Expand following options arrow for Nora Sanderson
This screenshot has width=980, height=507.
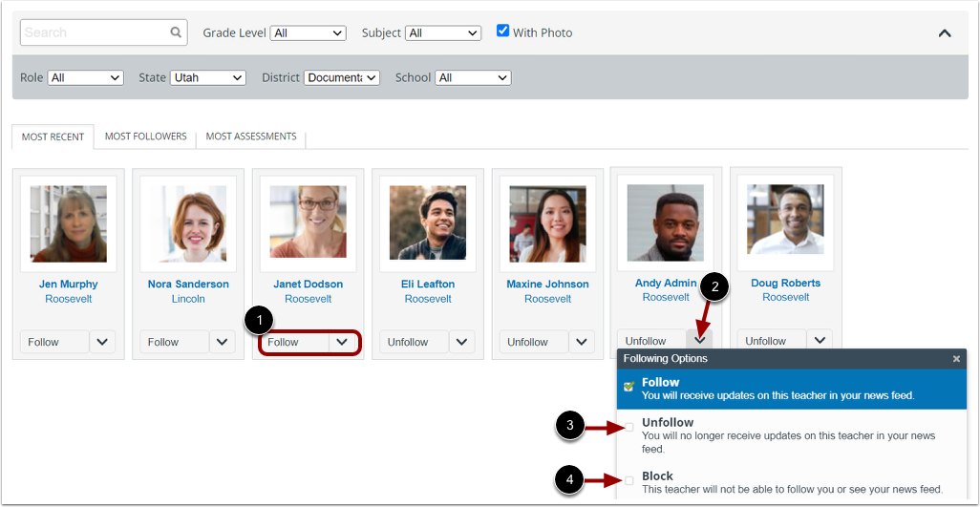pyautogui.click(x=223, y=342)
